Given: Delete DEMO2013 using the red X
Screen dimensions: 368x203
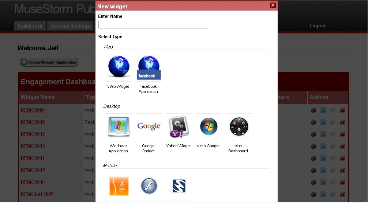Looking at the screenshot, I should pyautogui.click(x=342, y=146).
